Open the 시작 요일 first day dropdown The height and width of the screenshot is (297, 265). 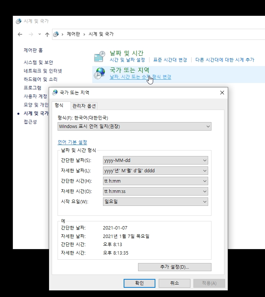tap(155, 202)
